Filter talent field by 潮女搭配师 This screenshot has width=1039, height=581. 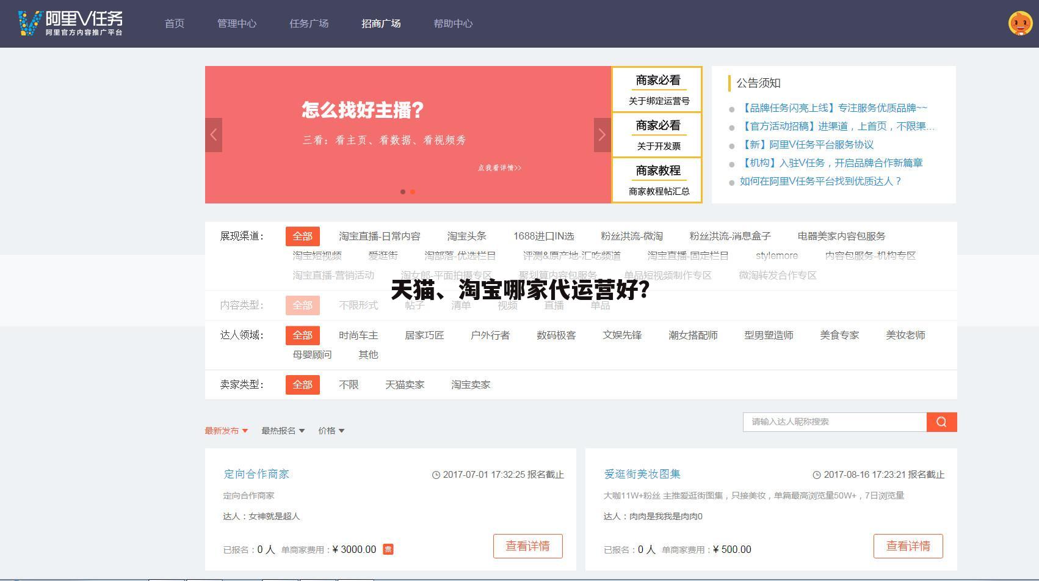[693, 335]
